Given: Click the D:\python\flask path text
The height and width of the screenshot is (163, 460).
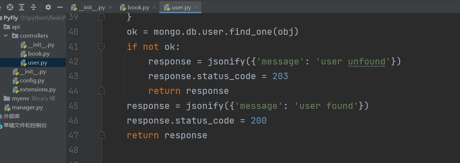Looking at the screenshot, I should (x=43, y=18).
